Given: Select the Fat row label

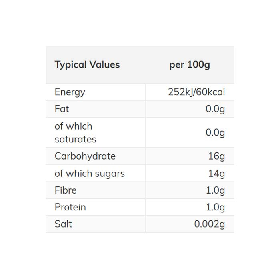Looking at the screenshot, I should [x=62, y=109].
